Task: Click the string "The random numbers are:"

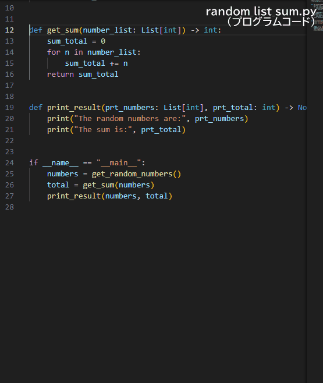Action: [130, 119]
